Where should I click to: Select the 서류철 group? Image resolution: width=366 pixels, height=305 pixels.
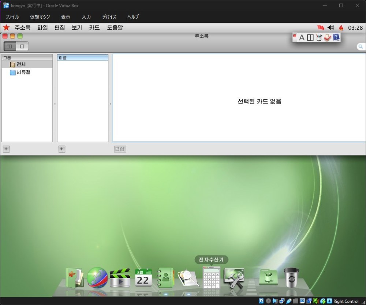(27, 72)
